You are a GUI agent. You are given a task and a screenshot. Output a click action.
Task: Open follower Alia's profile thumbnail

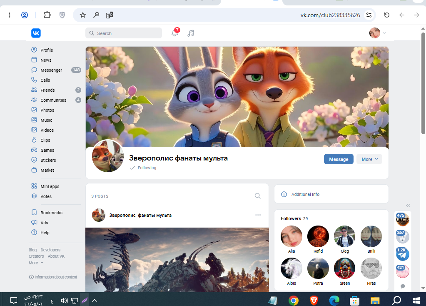291,236
